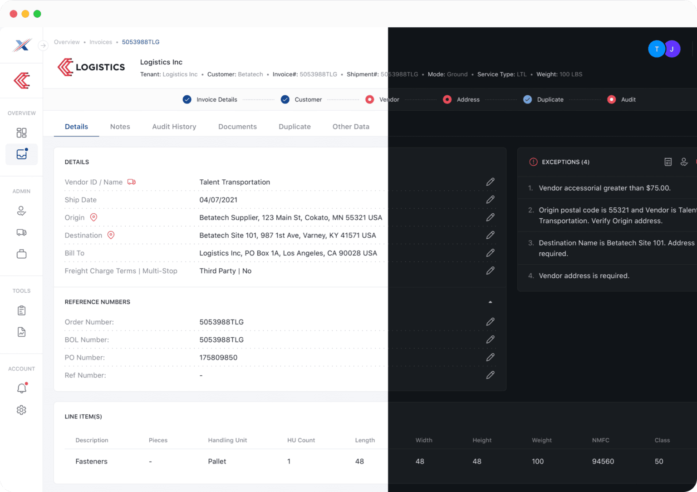Click the user-check icon in Exceptions header

(684, 162)
